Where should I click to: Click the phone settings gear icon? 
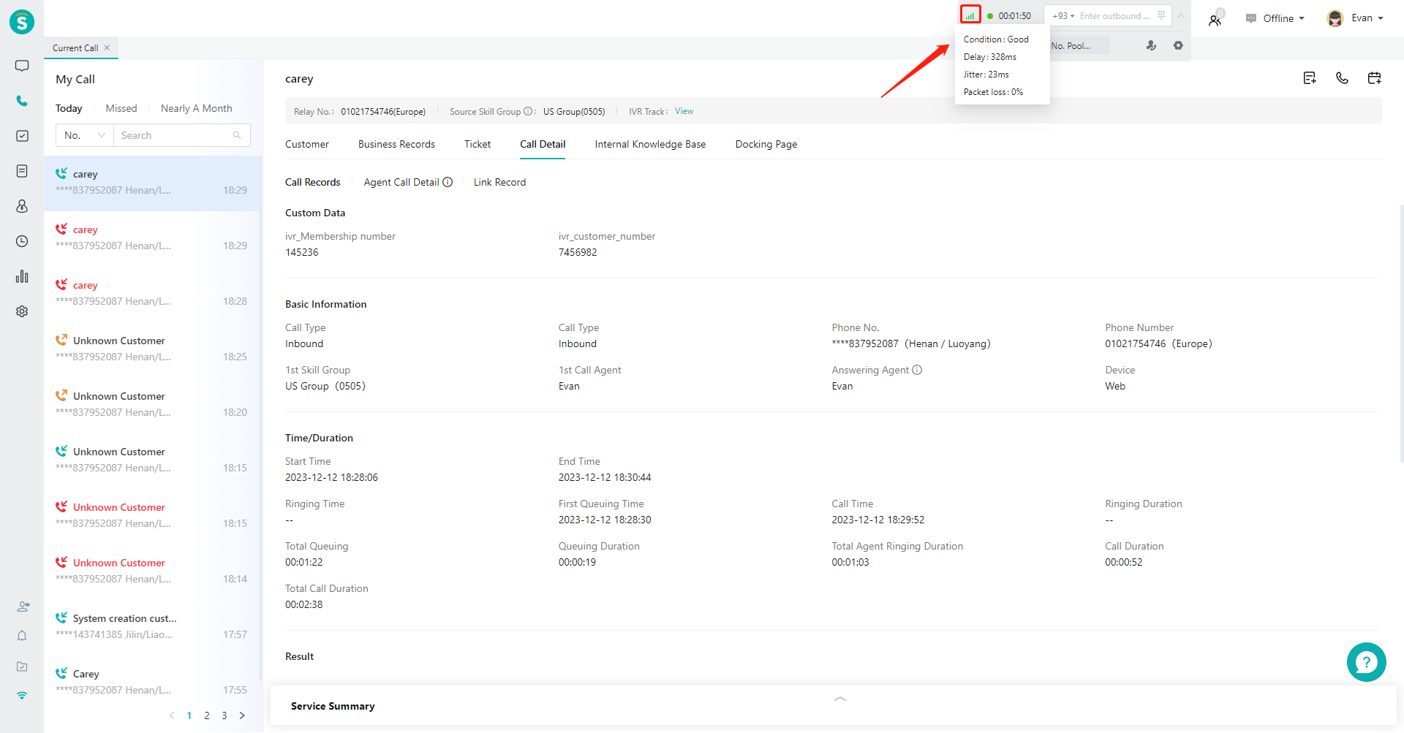pyautogui.click(x=1178, y=45)
